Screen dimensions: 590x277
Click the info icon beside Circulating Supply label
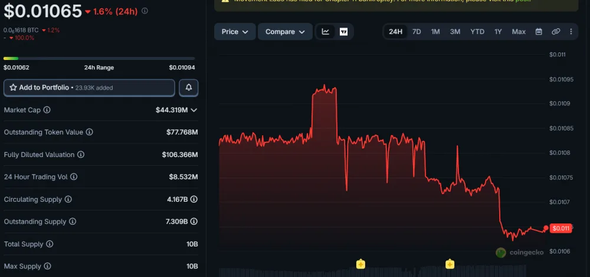click(x=68, y=199)
